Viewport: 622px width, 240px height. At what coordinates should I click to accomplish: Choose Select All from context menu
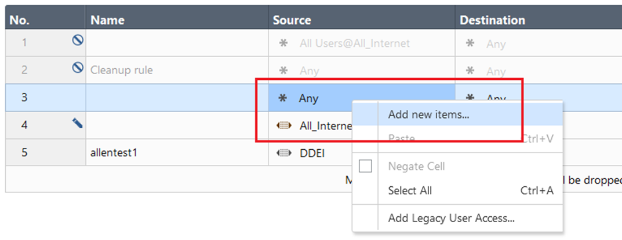410,191
